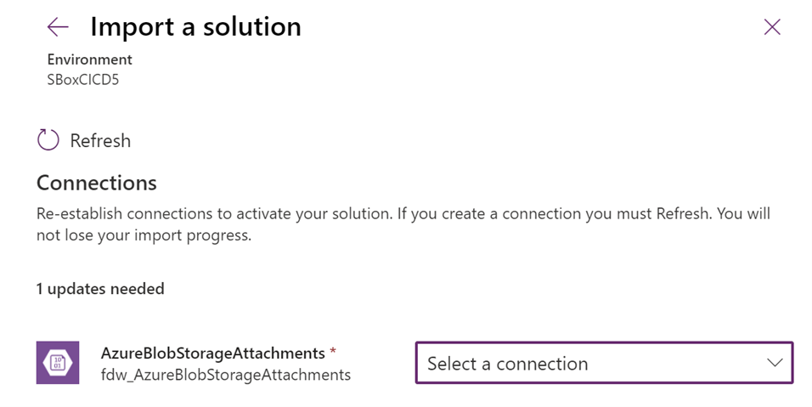The height and width of the screenshot is (407, 812).
Task: Click the AzureBlobStorageAttachments connection name
Action: click(212, 353)
